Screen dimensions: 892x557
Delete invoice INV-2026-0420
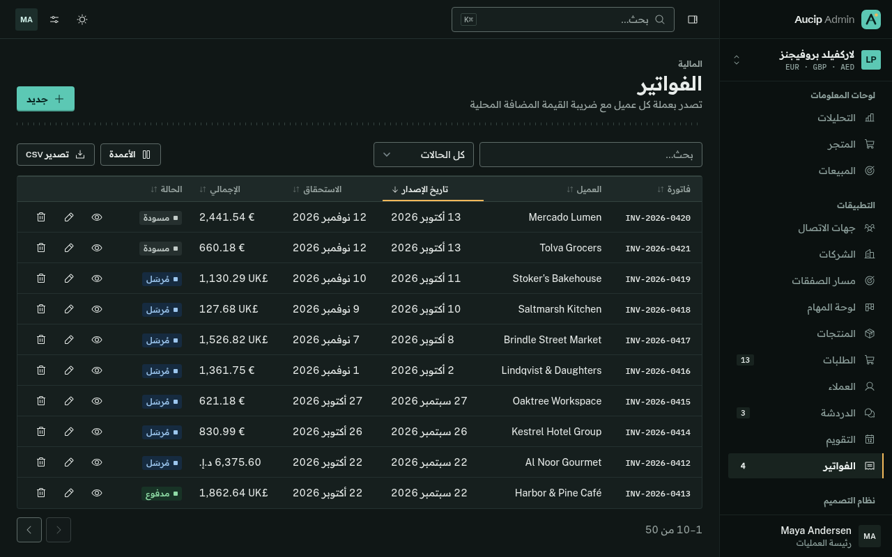(41, 217)
